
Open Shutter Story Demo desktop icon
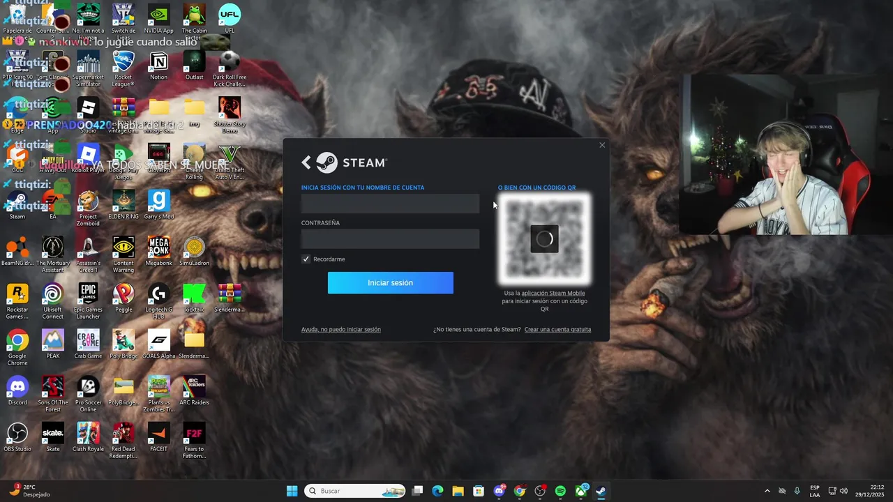tap(230, 114)
